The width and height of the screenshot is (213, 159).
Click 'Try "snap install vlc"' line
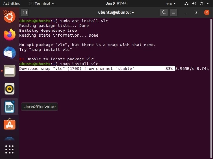point(46,49)
